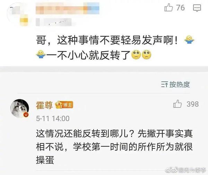Open 霍尊's profile via username
Screen dimensions: 208x175
[x=44, y=105]
